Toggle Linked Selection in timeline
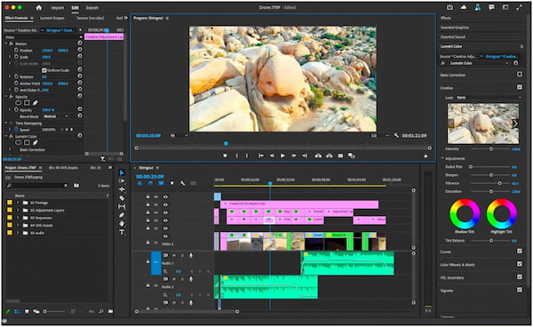The image size is (533, 327). tap(161, 183)
